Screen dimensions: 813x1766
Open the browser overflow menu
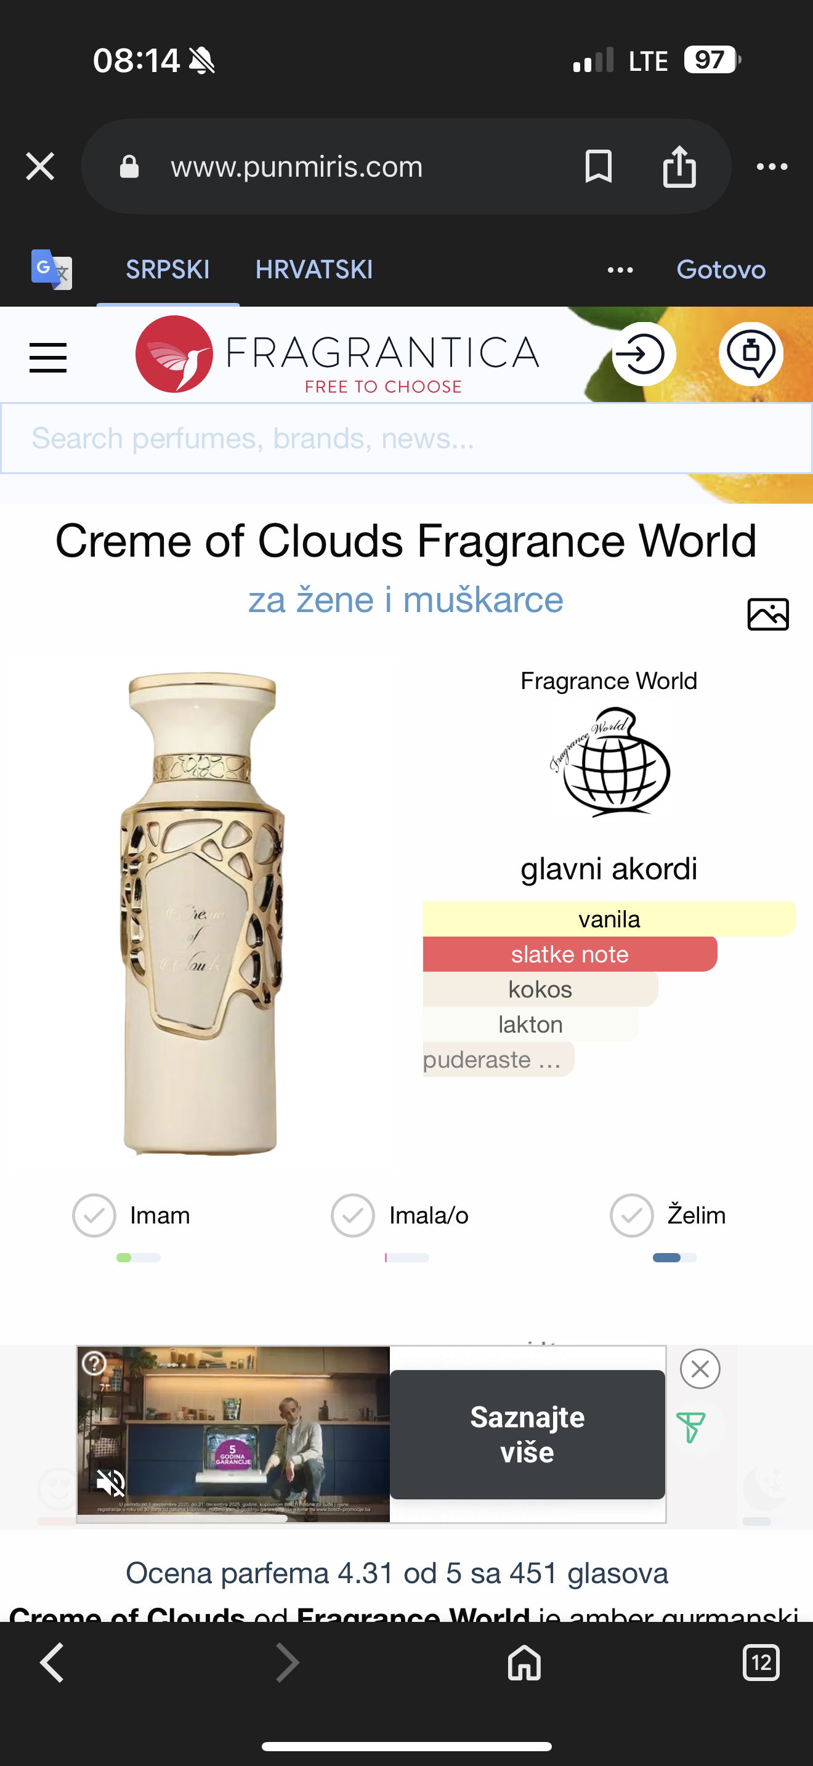(771, 166)
